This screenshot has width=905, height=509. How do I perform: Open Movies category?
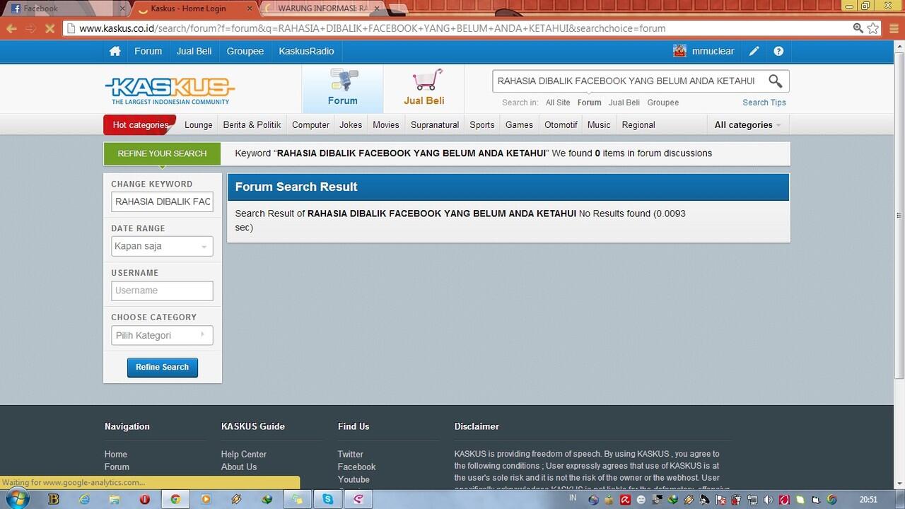tap(386, 124)
